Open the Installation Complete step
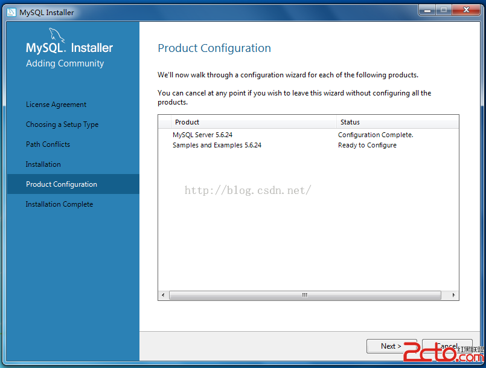Viewport: 486px width, 368px height. [60, 204]
